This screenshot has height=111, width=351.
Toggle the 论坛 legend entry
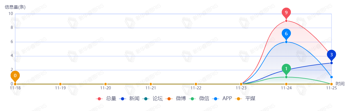point(153,99)
